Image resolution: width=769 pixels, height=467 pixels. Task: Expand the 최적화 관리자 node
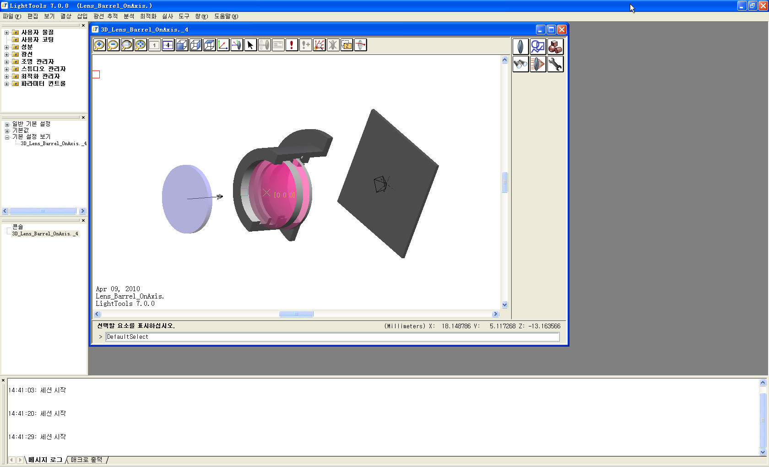(x=6, y=76)
